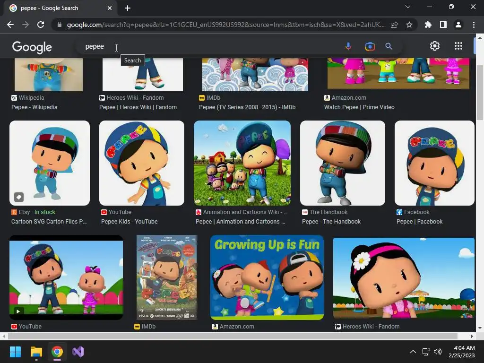Viewport: 484px width, 363px height.
Task: Open search by image camera icon
Action: point(370,46)
